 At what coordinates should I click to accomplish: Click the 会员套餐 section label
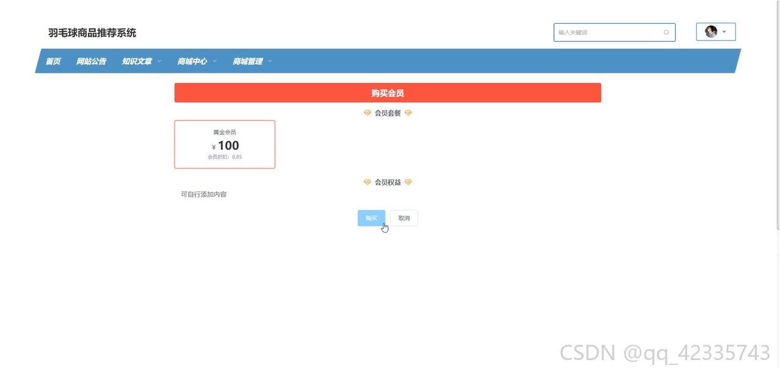click(x=388, y=113)
